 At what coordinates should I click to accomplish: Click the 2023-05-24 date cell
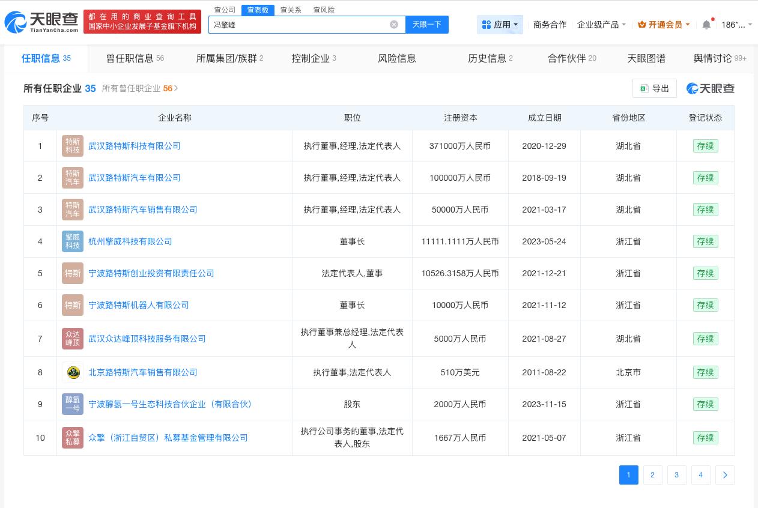click(544, 241)
